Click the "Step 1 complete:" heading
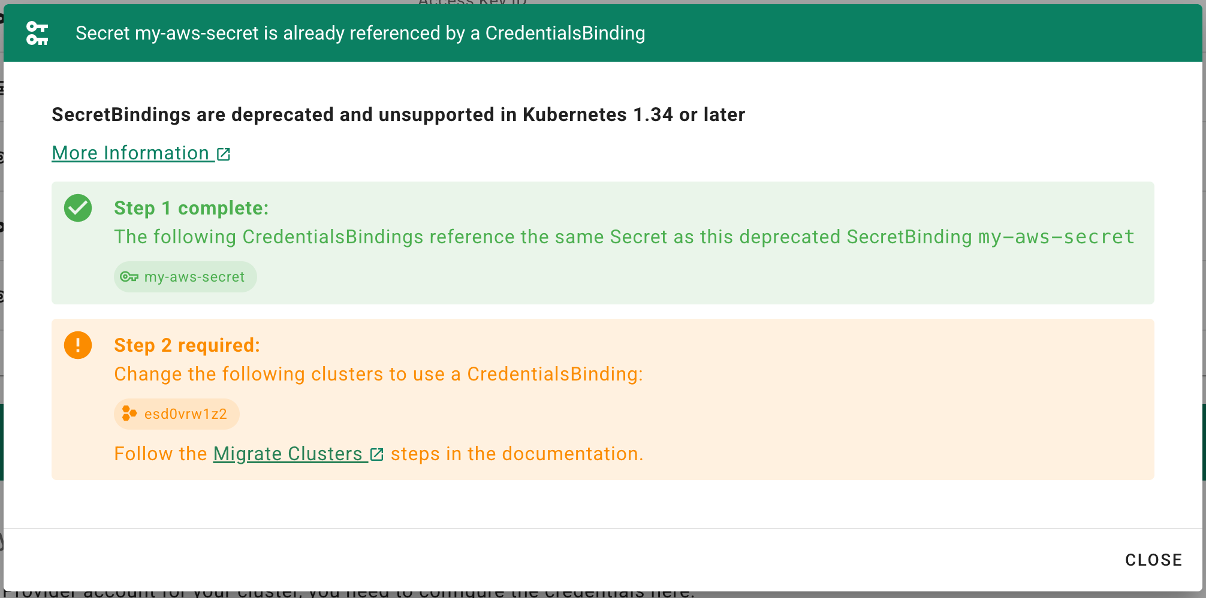1206x598 pixels. (191, 208)
